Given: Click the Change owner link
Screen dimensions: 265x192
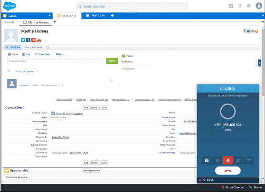Looking at the screenshot, I should tap(78, 114).
